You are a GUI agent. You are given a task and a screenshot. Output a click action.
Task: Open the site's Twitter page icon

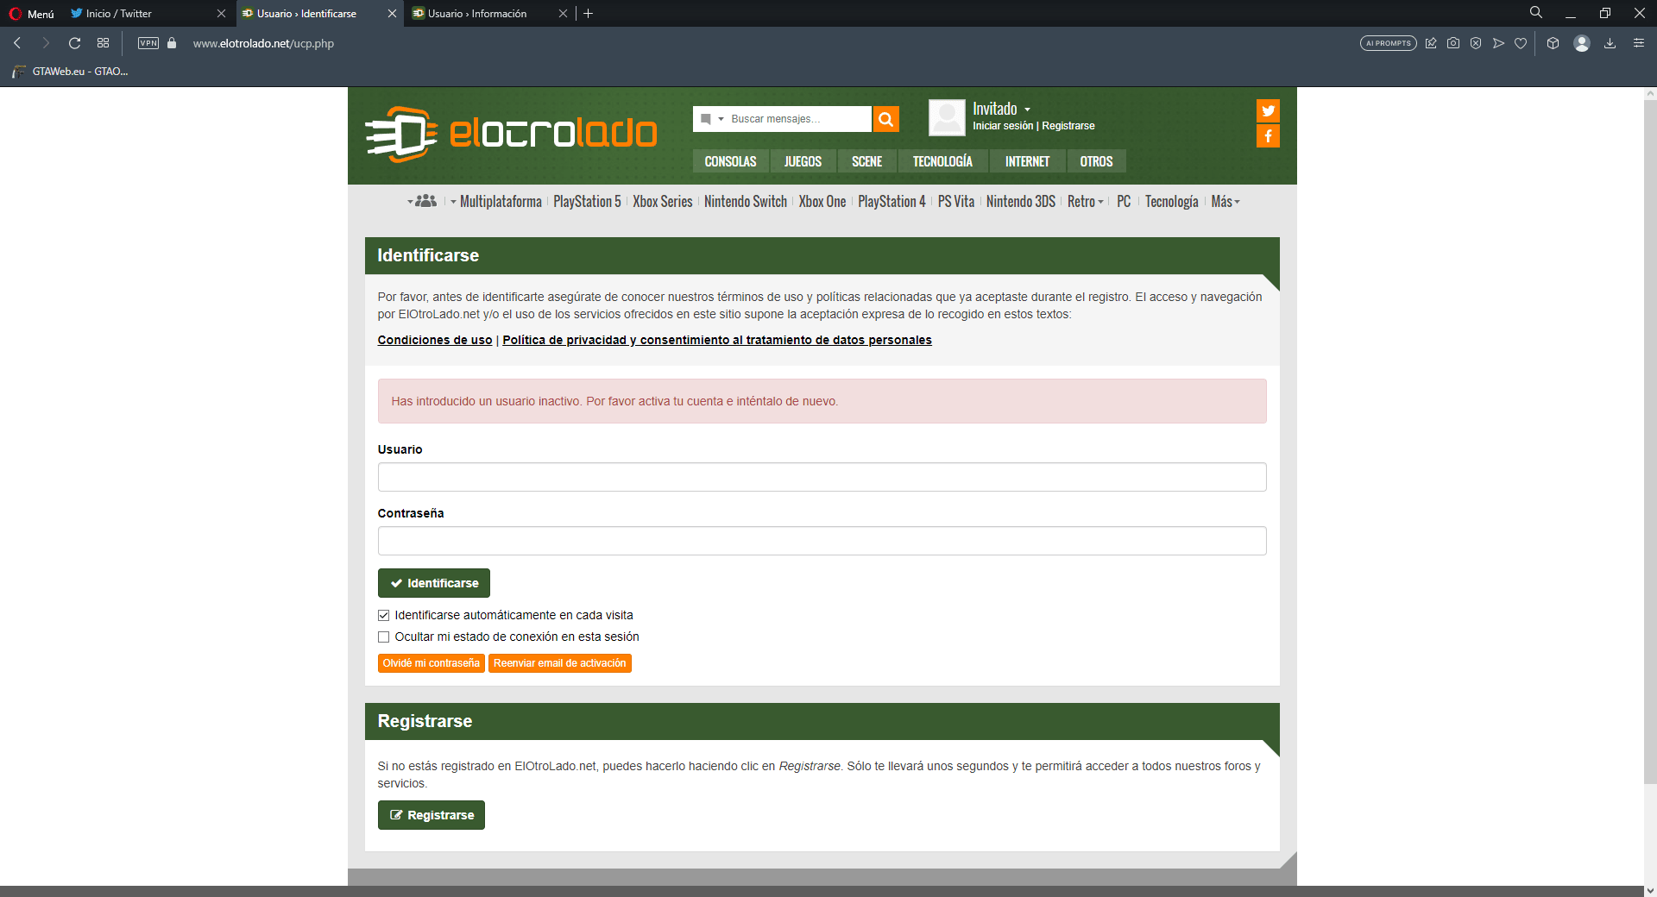pyautogui.click(x=1268, y=110)
